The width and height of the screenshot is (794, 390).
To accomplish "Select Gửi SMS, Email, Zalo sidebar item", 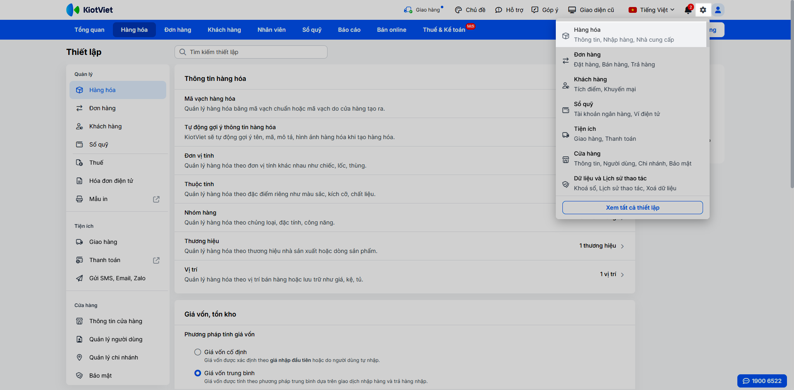I will click(x=118, y=278).
